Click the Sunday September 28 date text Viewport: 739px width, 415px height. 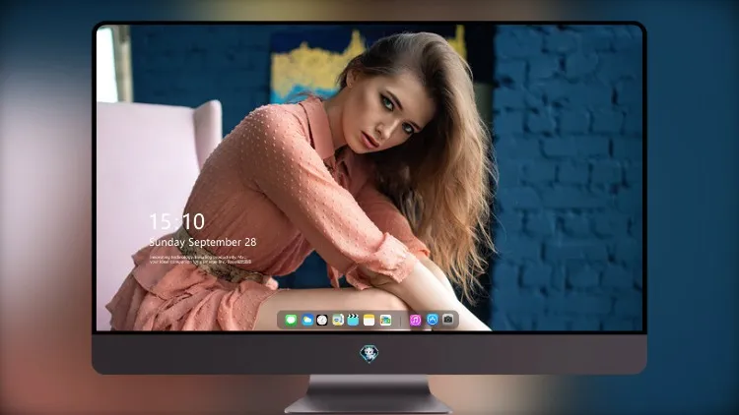[x=203, y=242]
